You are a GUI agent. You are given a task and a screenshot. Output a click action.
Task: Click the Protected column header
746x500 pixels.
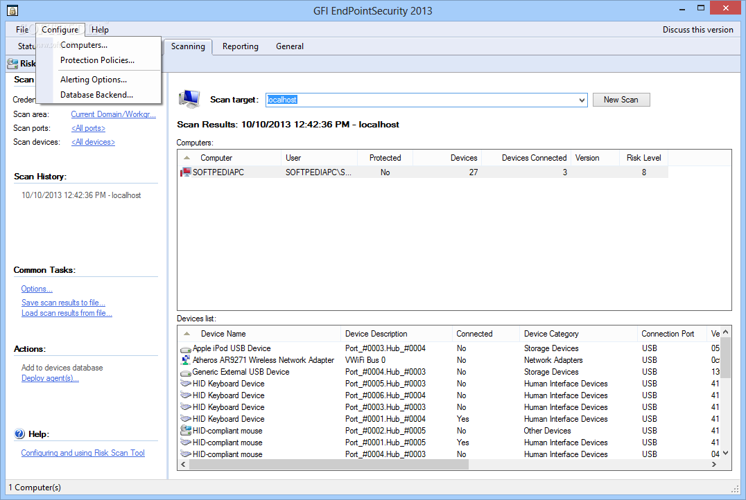(x=385, y=158)
